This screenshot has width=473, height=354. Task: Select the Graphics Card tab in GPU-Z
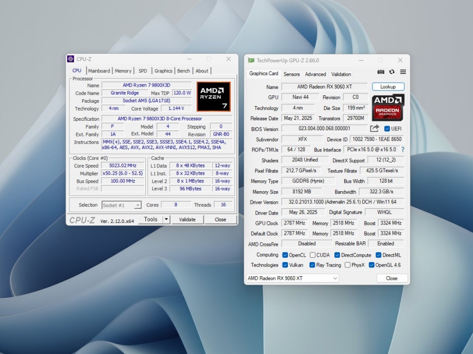263,73
